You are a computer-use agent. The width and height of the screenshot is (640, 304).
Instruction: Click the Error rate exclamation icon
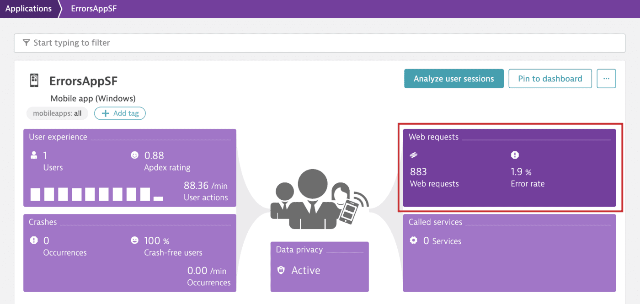click(514, 155)
